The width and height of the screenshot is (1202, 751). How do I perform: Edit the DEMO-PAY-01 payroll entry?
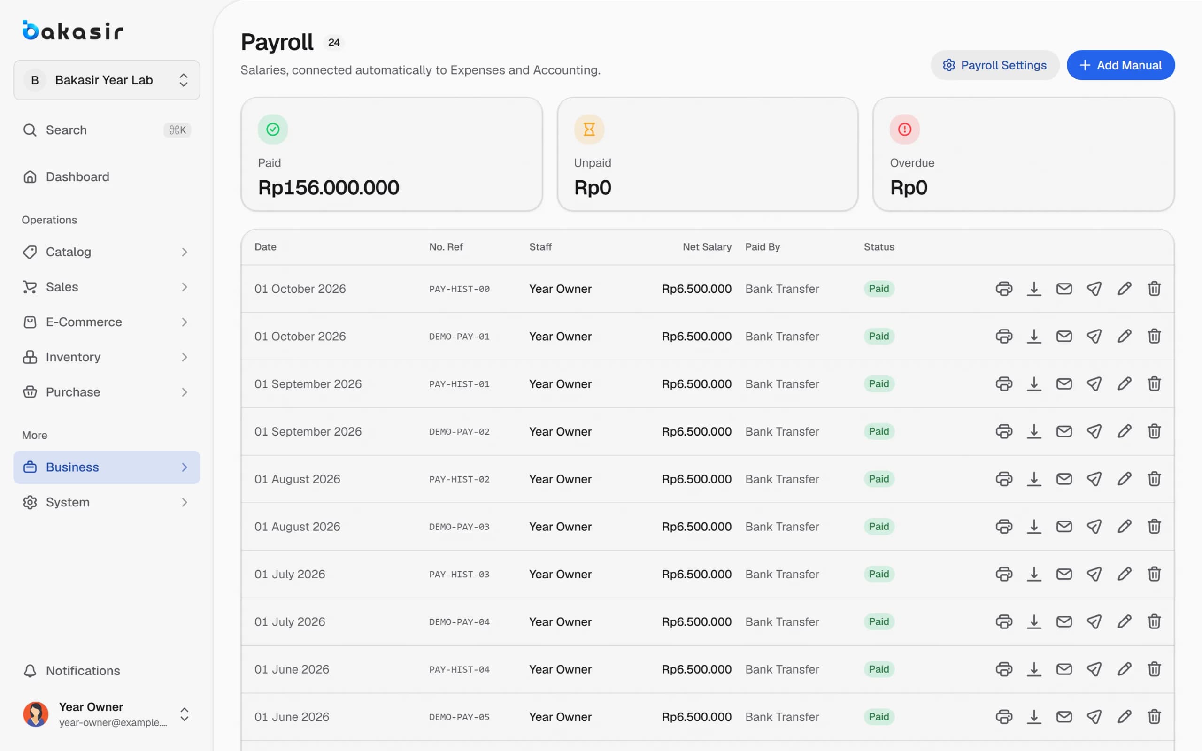click(x=1125, y=336)
